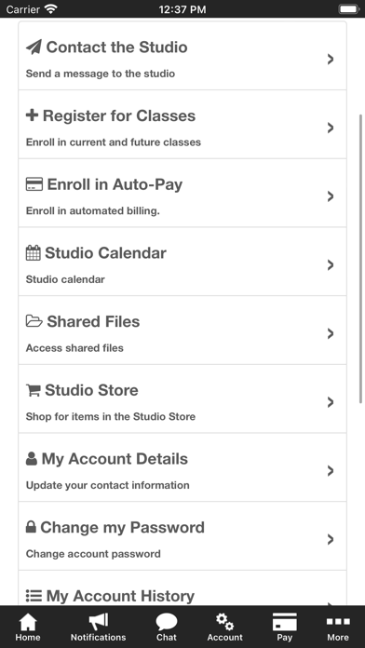Click the open folder icon beside Shared Files

[x=34, y=321]
